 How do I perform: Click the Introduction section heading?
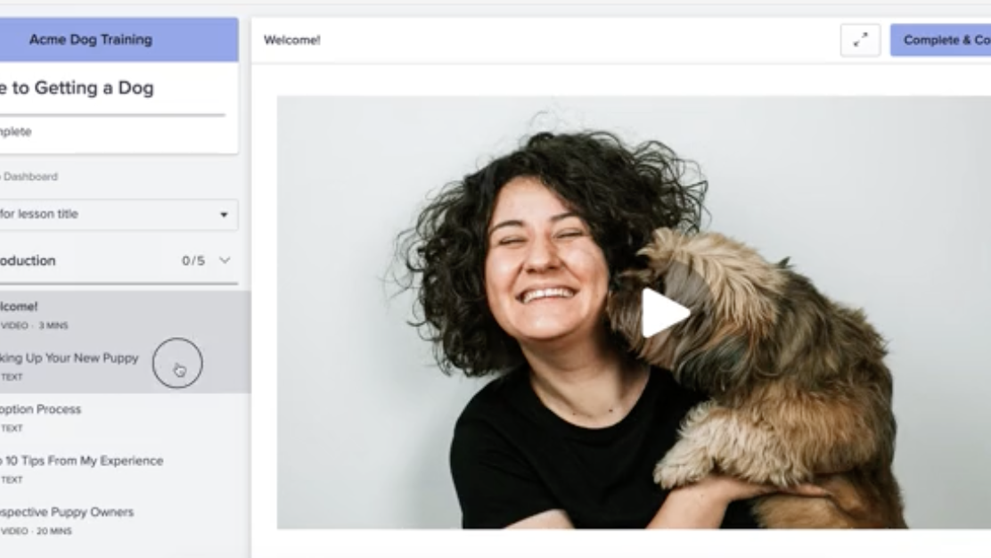[x=29, y=260]
